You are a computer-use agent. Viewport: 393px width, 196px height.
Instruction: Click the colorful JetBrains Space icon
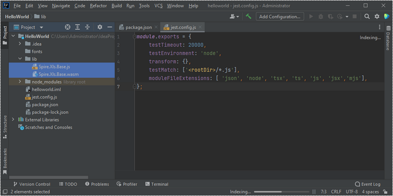click(387, 17)
